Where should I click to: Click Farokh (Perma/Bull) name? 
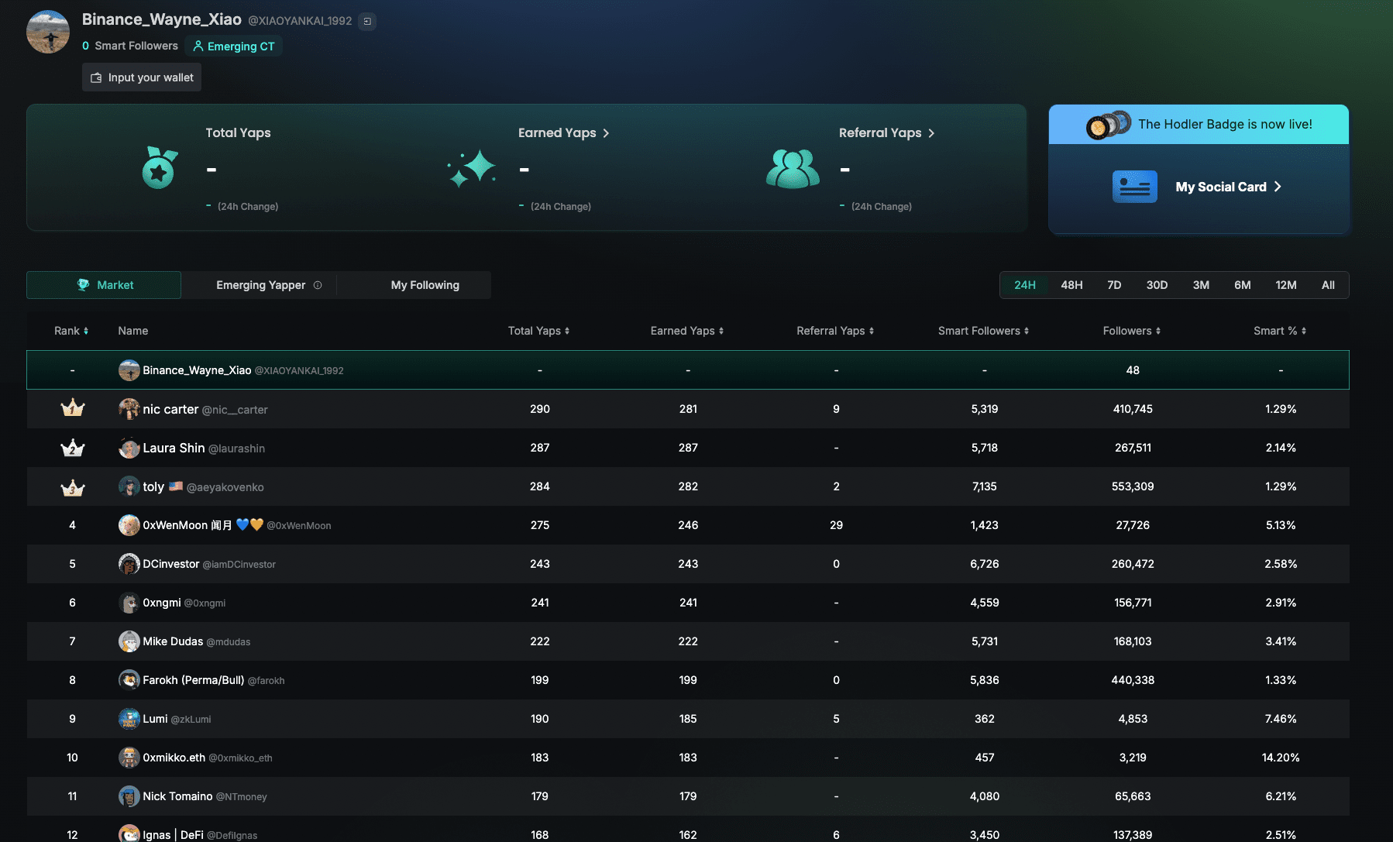194,680
